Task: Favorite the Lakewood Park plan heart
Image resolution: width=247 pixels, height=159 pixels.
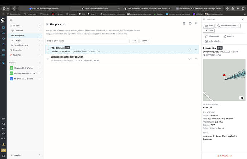Action: tap(190, 59)
